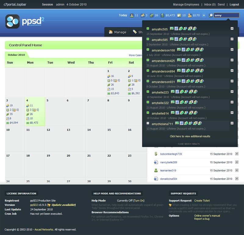Create a new support ticket
This screenshot has height=235, width=244.
(202, 201)
